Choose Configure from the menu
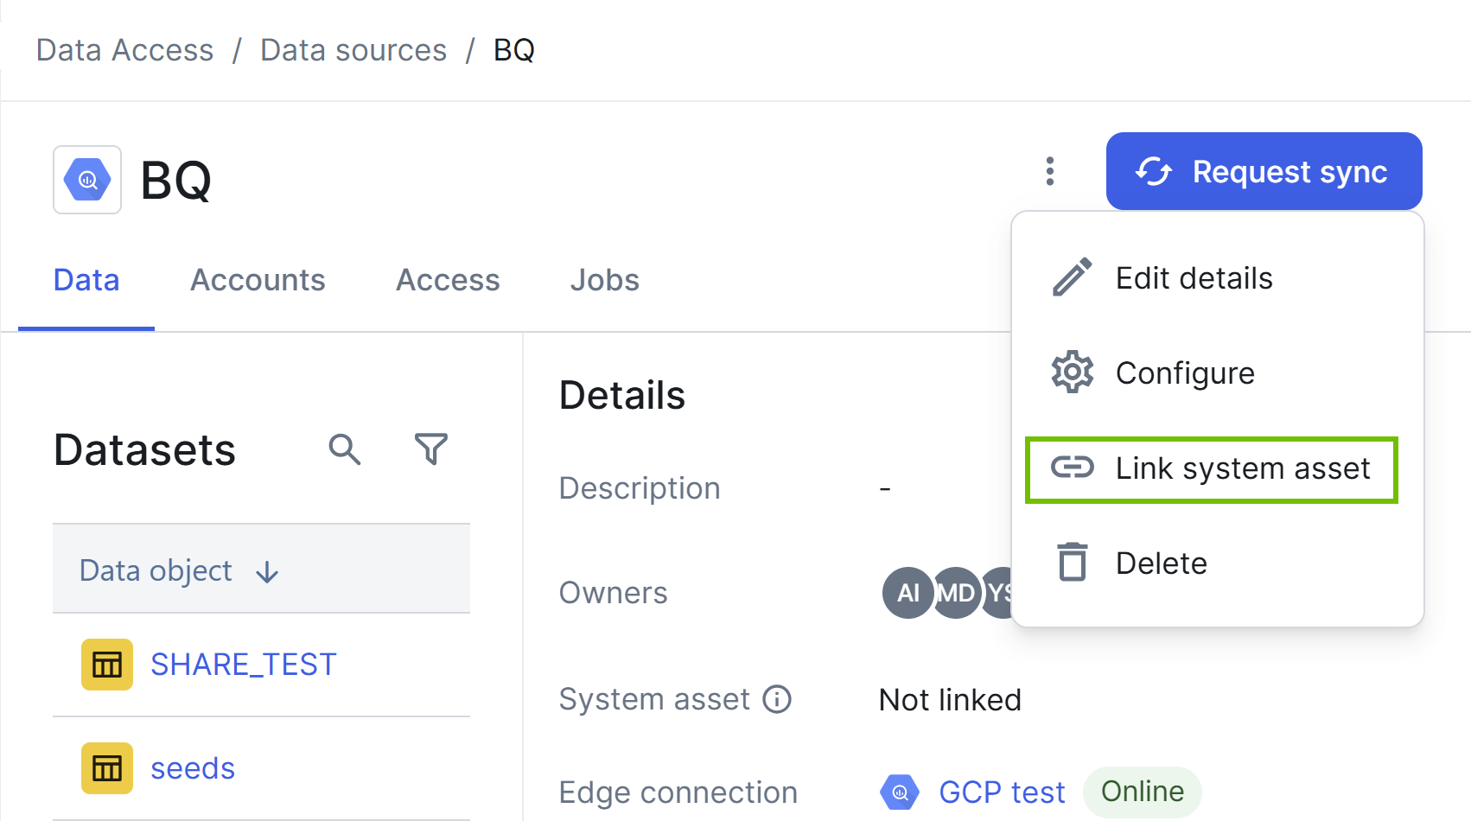1471x821 pixels. (1217, 373)
